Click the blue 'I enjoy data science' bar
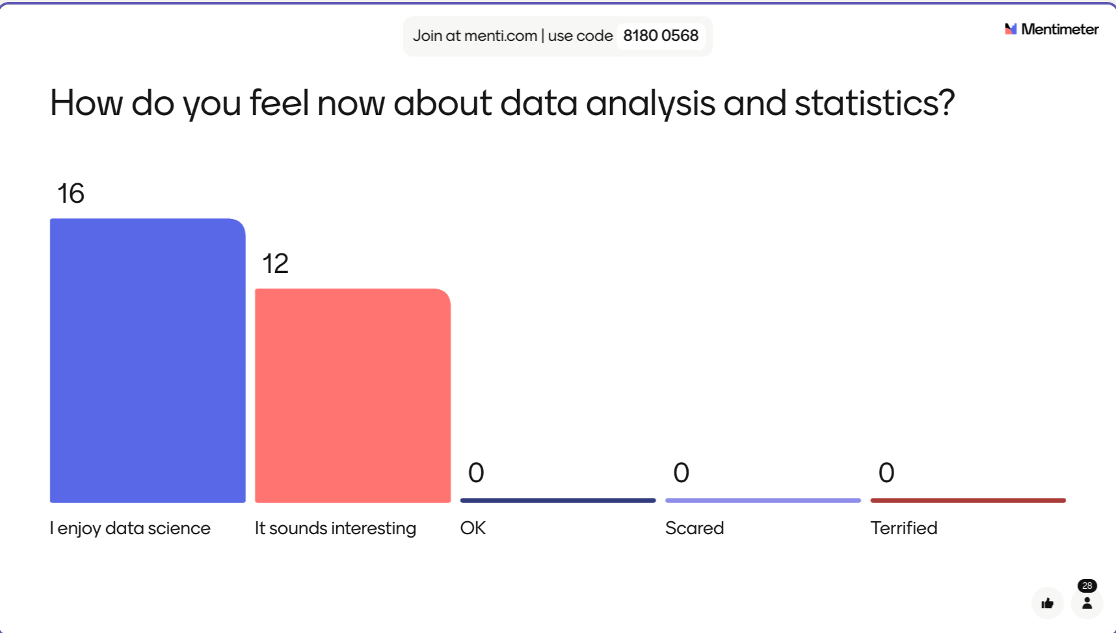The width and height of the screenshot is (1116, 633). 148,361
